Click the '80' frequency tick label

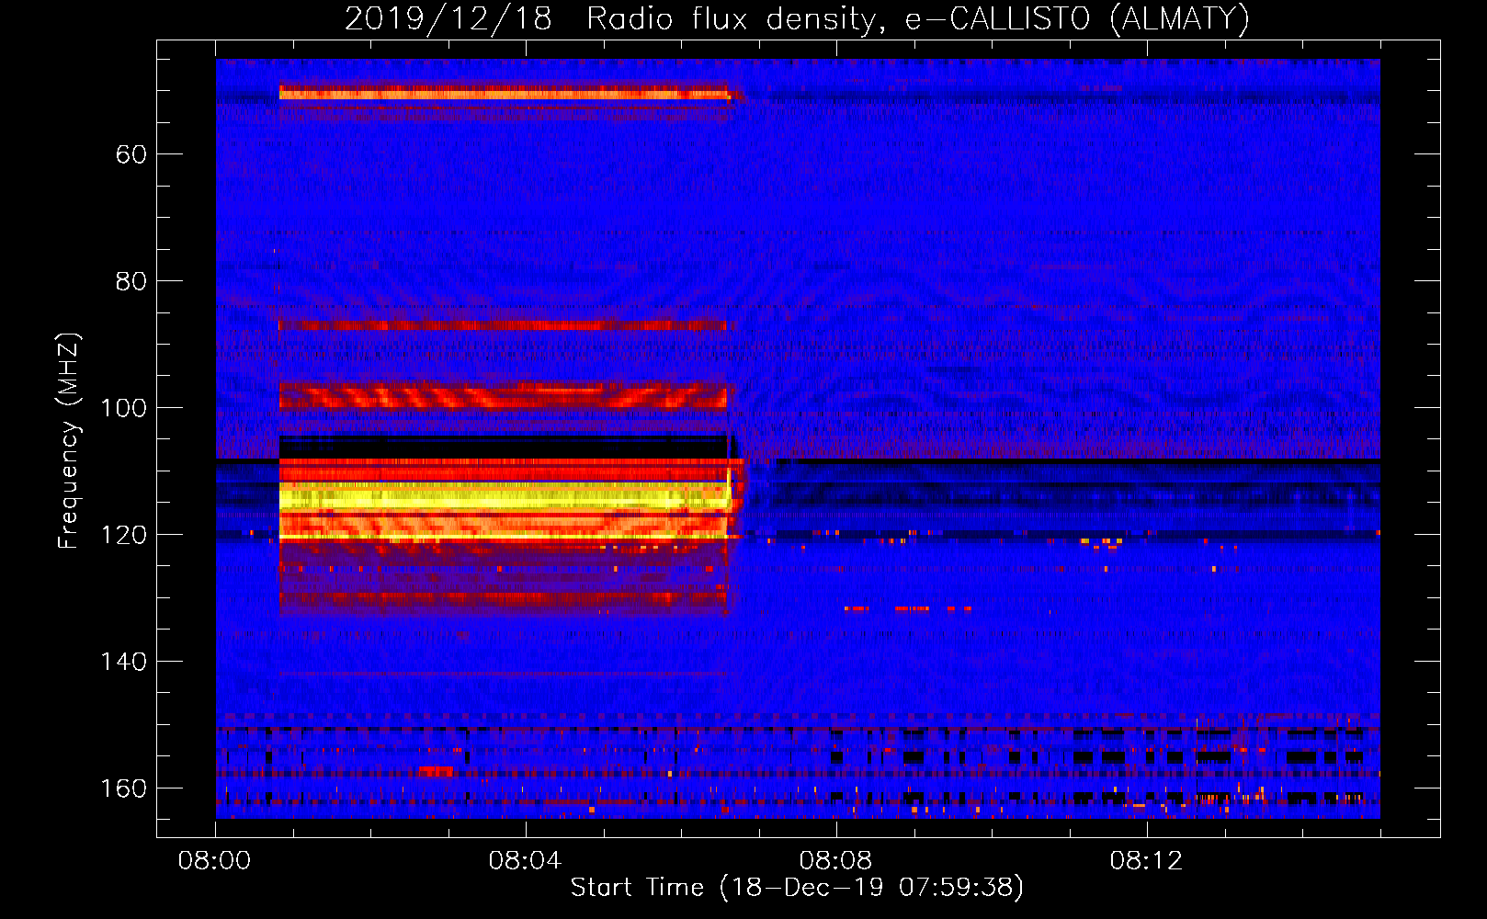click(x=131, y=281)
